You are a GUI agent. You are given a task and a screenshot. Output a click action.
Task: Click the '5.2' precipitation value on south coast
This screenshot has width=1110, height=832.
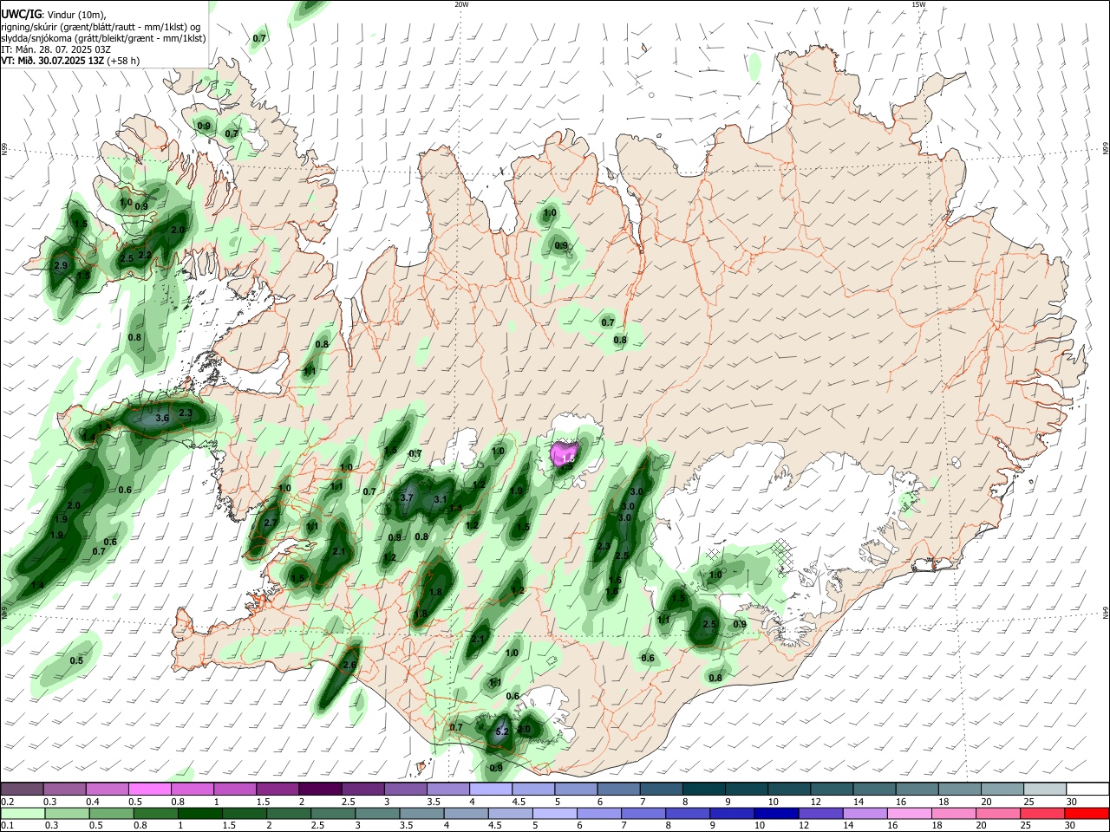coord(501,732)
